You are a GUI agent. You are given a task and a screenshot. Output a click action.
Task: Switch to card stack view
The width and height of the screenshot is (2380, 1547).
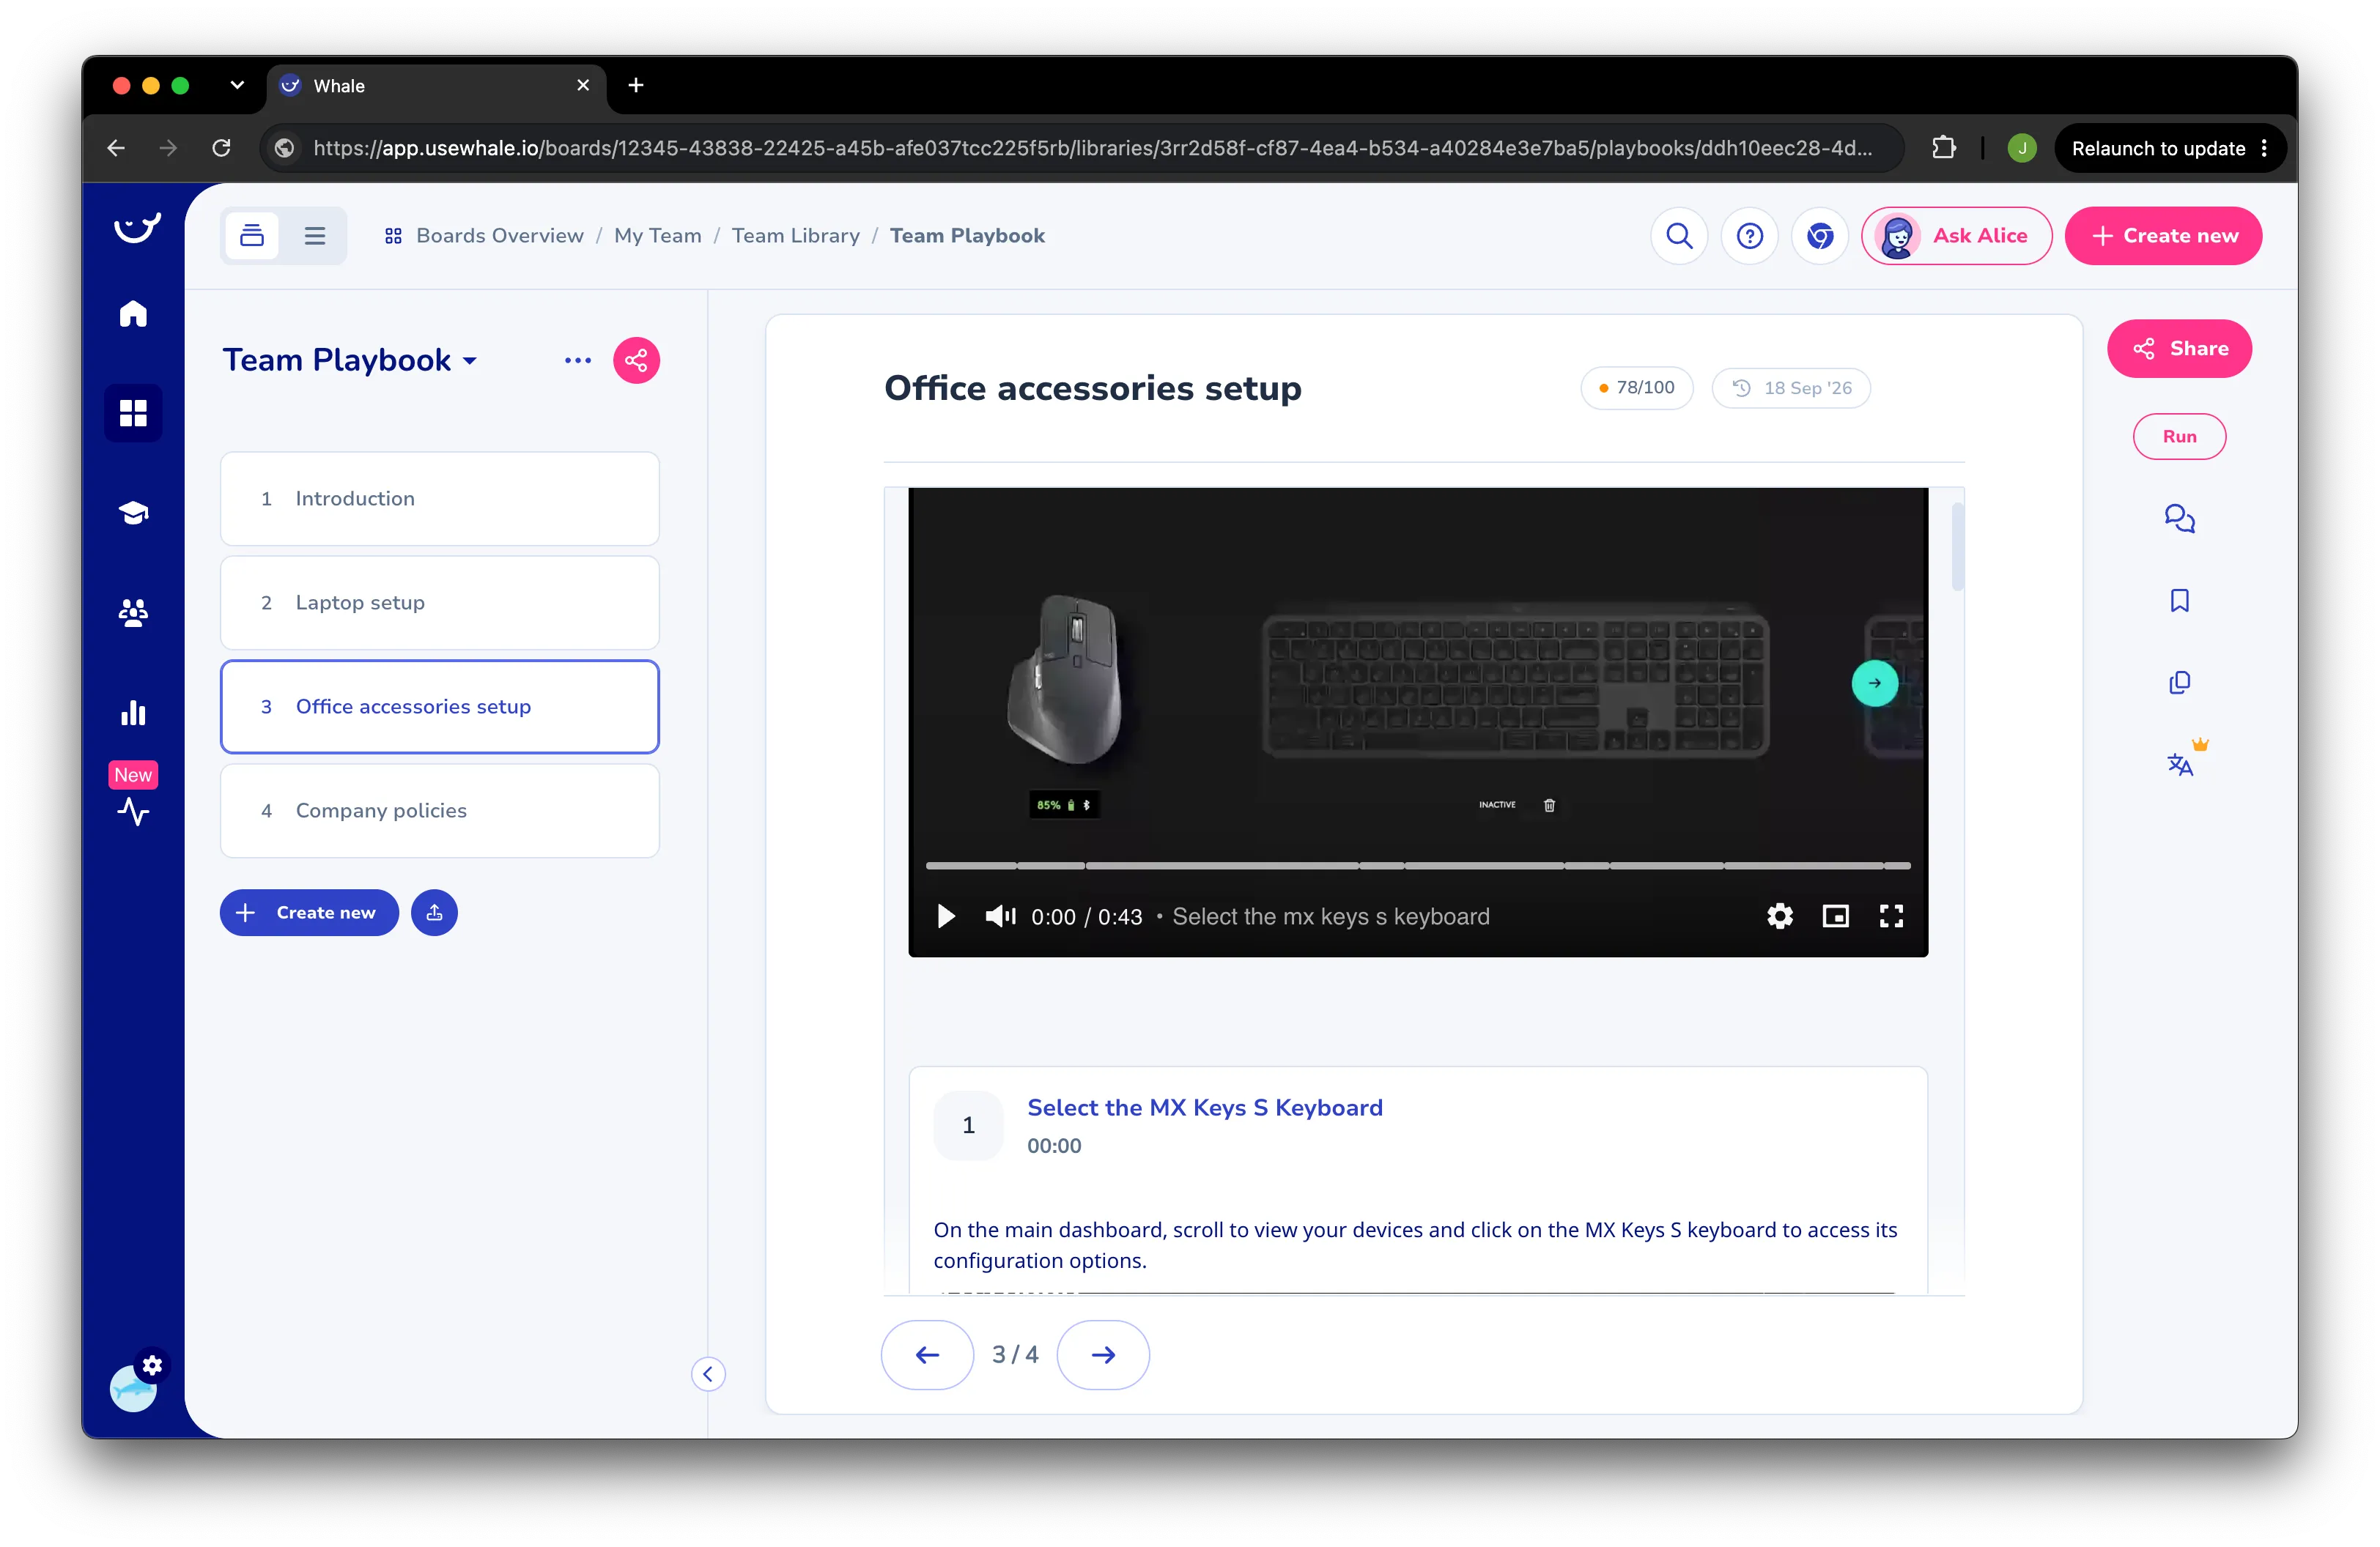coord(252,236)
